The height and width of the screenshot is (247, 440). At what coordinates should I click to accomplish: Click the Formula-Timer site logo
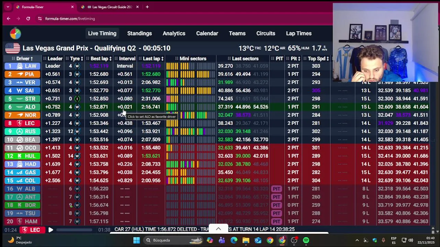(x=15, y=33)
